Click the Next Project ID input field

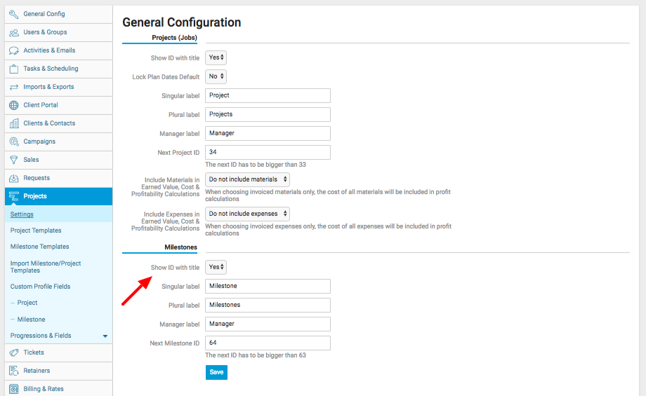[x=268, y=152]
